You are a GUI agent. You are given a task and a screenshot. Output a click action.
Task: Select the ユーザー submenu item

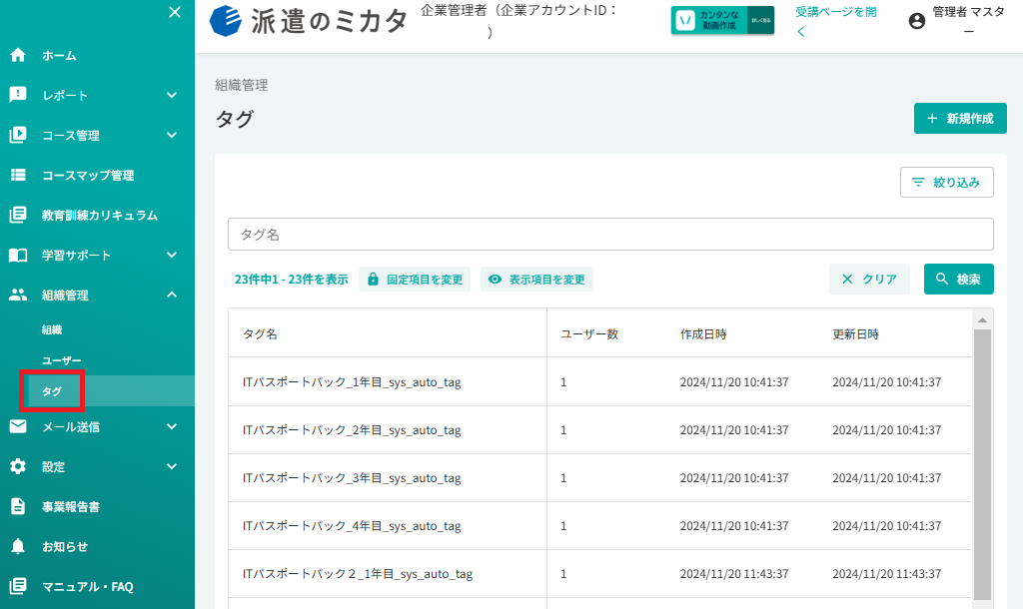coord(61,360)
